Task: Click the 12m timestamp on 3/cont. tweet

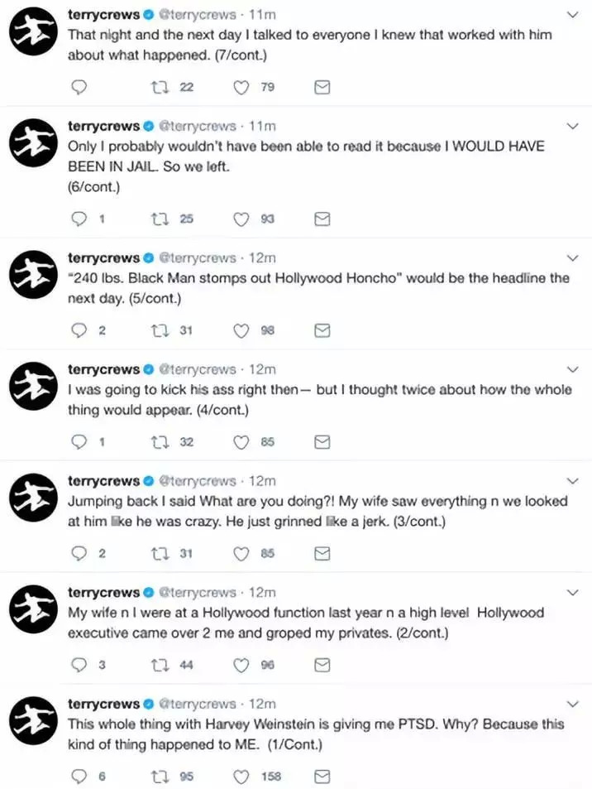Action: 263,481
